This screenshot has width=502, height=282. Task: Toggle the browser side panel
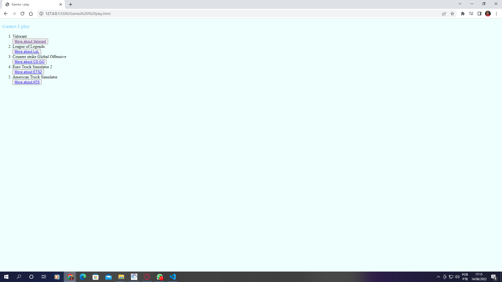(479, 14)
